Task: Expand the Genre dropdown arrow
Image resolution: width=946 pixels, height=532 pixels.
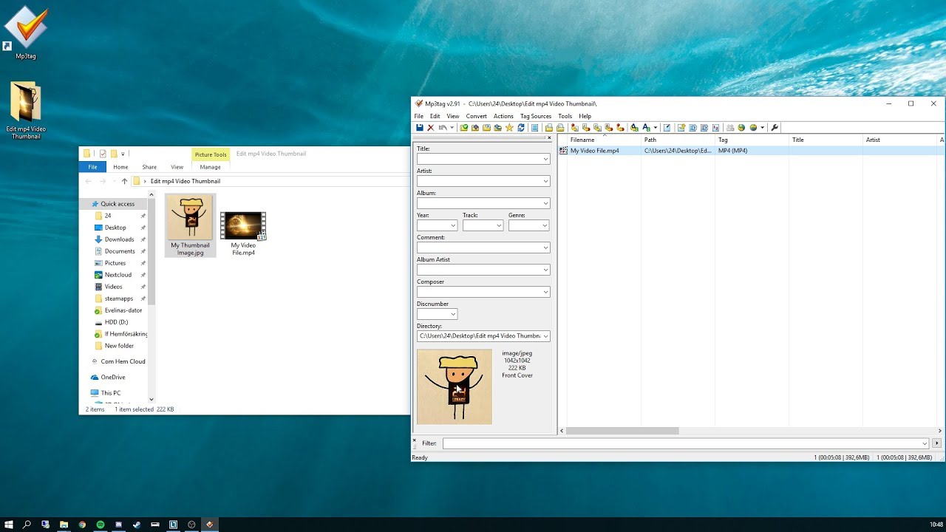Action: (x=545, y=225)
